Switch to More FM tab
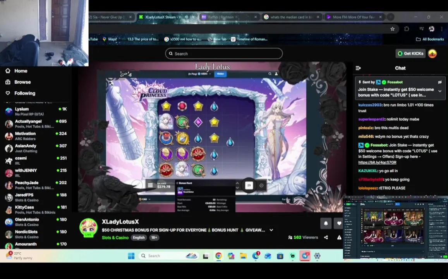448x279 pixels. click(x=354, y=17)
